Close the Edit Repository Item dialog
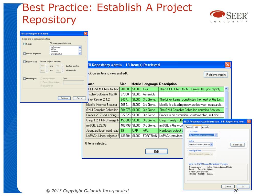The height and width of the screenshot is (196, 262). (x=249, y=121)
